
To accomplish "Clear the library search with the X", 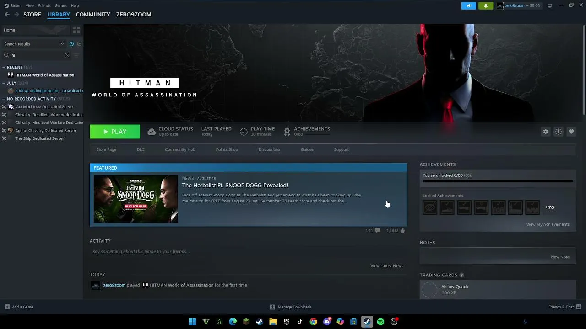I will coord(67,55).
